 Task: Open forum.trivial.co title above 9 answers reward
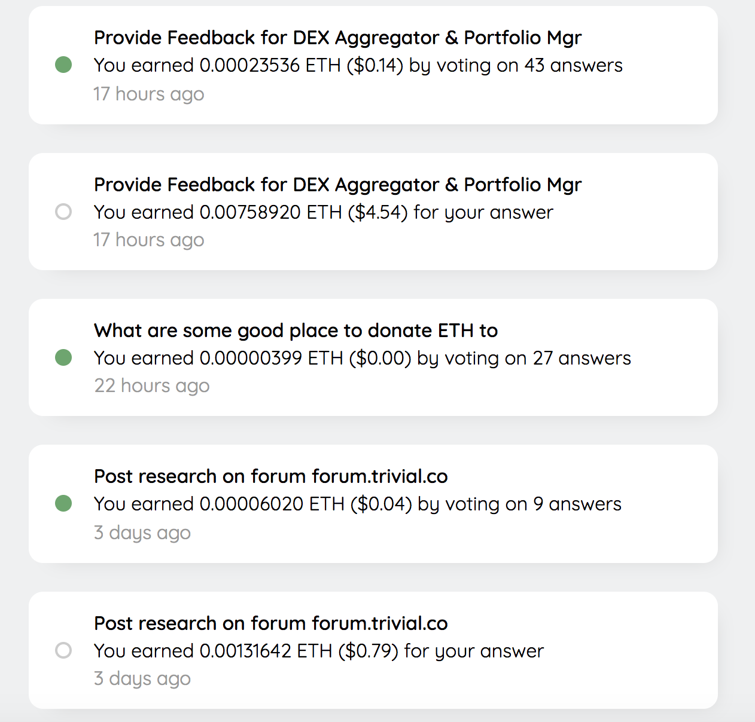tap(270, 476)
